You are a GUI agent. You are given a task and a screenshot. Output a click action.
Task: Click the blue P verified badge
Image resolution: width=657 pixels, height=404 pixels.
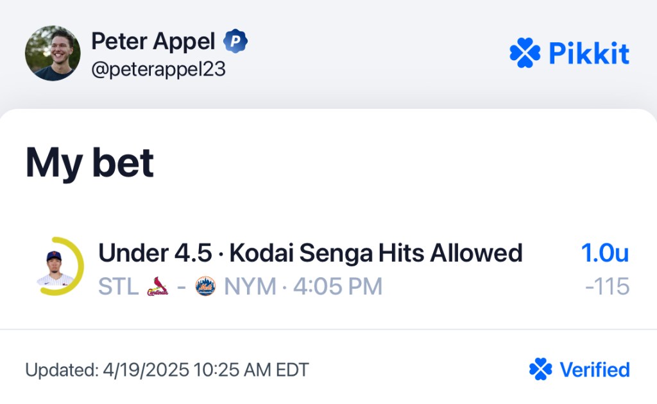[235, 41]
